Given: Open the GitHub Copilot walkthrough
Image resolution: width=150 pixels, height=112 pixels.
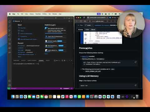Looking at the screenshot, I should tap(56, 41).
